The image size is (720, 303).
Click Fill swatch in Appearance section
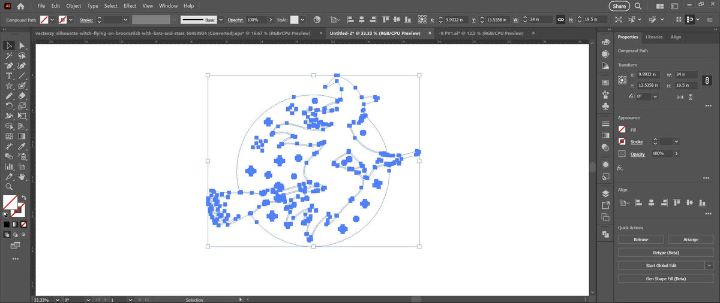pos(622,129)
